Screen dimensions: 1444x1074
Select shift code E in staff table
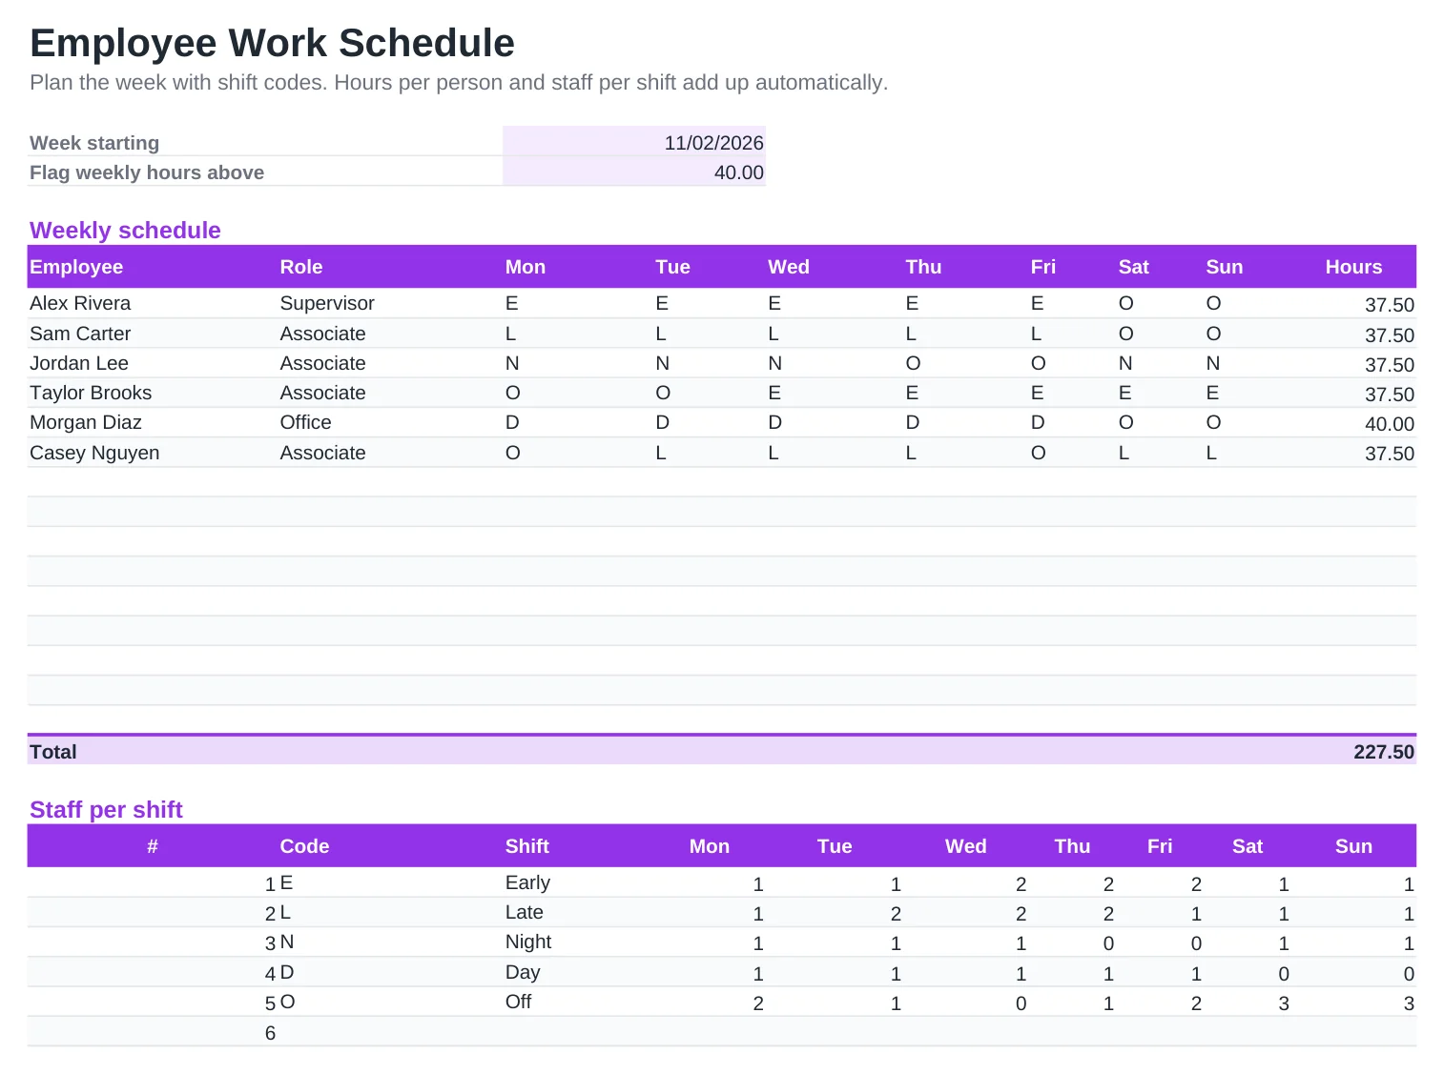(x=286, y=882)
